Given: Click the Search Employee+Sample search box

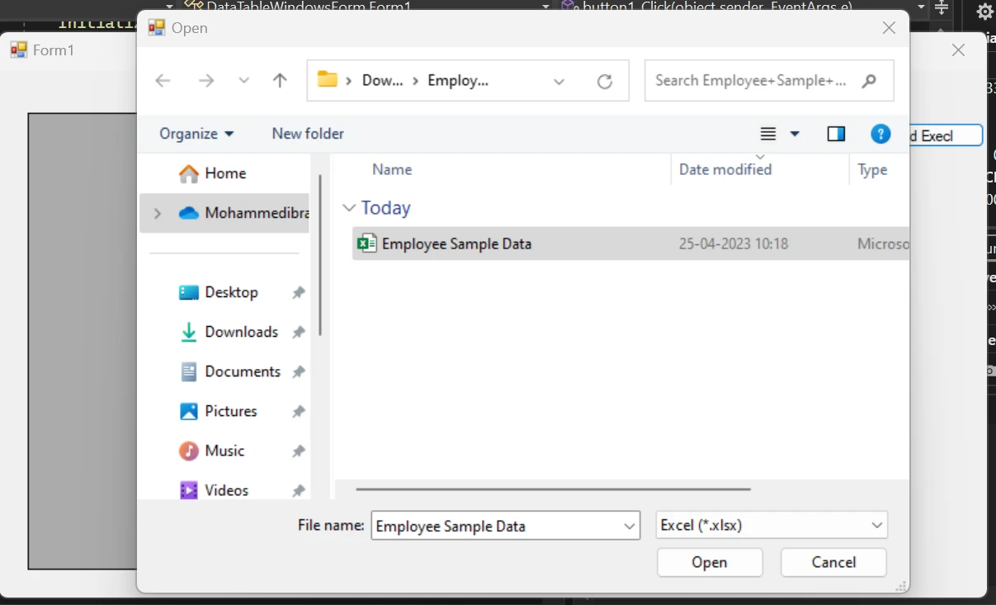Looking at the screenshot, I should (x=751, y=81).
